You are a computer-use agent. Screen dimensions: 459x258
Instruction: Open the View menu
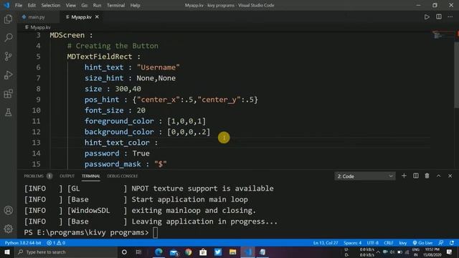click(x=70, y=5)
